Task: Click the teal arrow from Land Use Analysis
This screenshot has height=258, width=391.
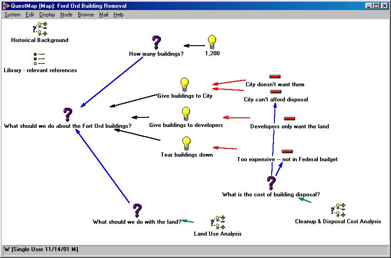Action: click(x=188, y=221)
